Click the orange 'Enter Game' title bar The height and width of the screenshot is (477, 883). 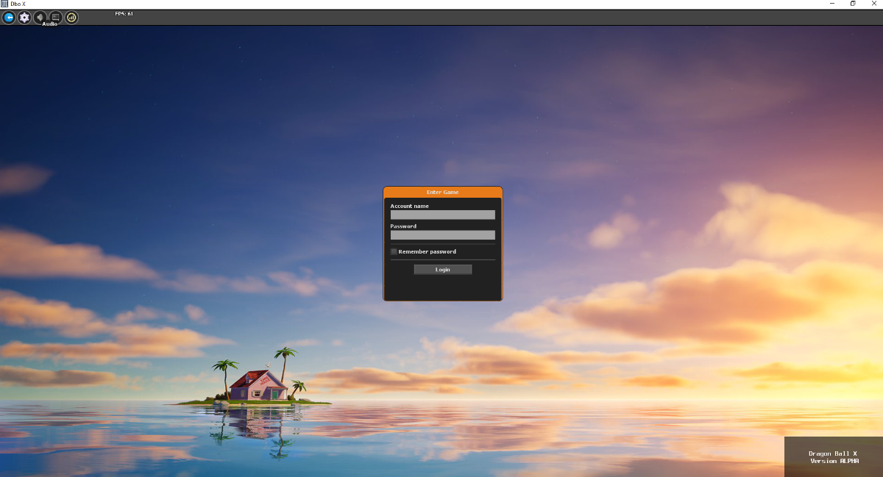442,192
